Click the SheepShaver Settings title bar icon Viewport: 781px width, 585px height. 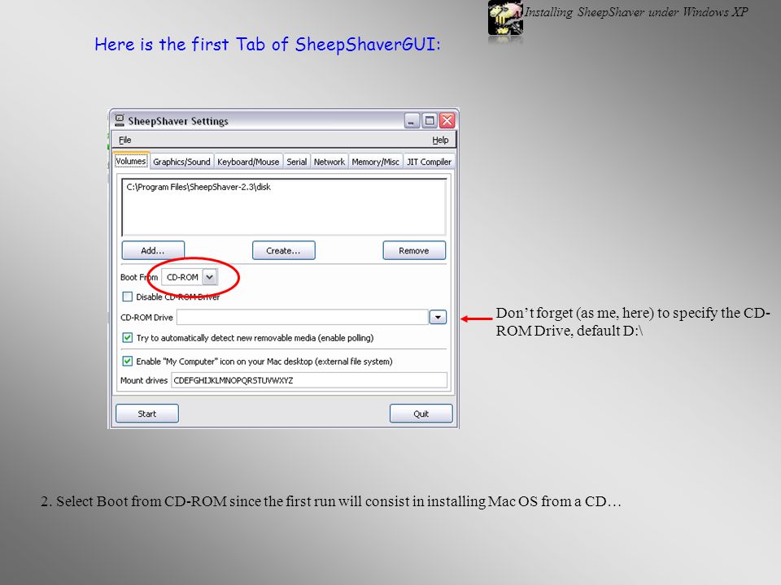[x=120, y=120]
